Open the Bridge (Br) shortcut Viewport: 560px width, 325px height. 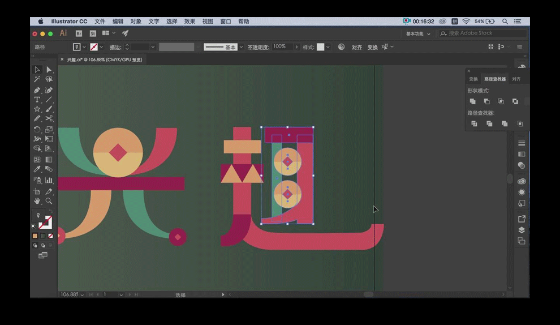tap(79, 33)
